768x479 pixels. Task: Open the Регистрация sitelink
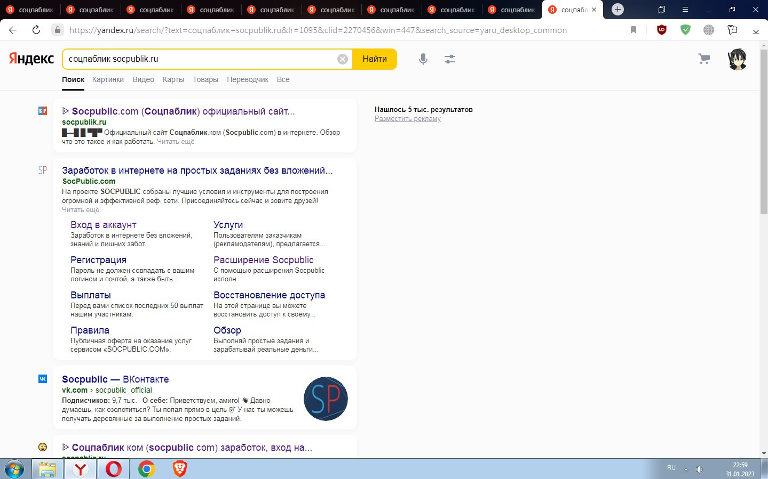98,260
